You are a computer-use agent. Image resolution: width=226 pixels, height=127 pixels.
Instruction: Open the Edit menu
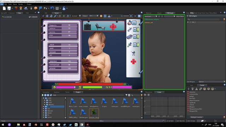[6, 4]
